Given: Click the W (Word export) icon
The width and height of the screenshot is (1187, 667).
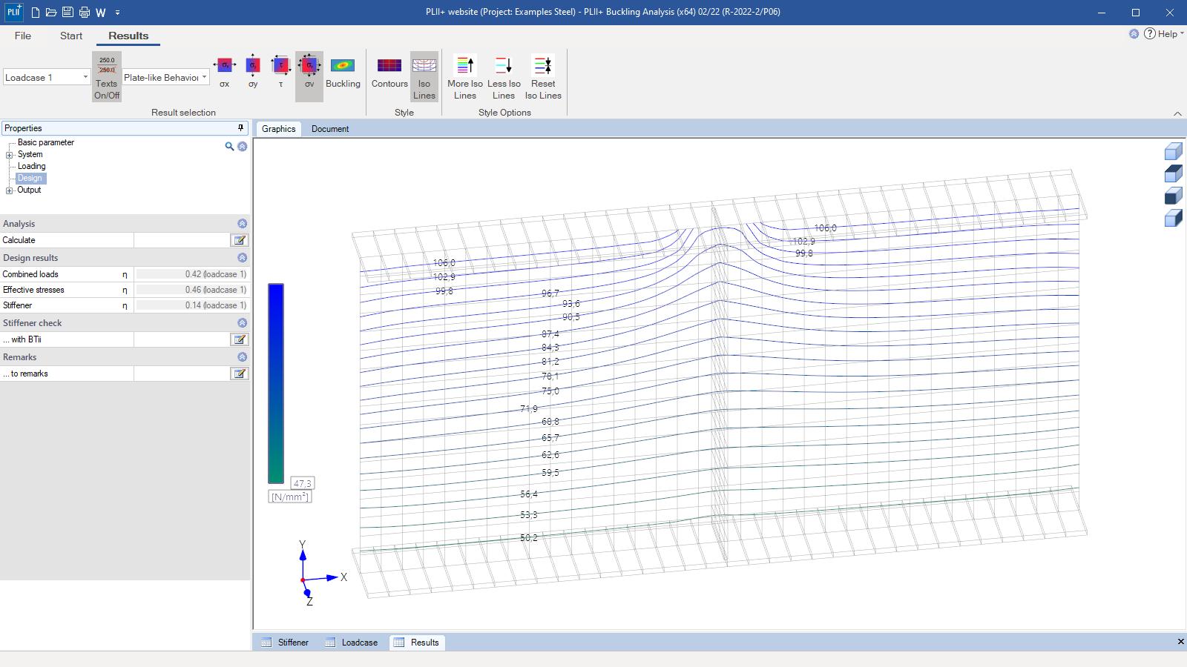Looking at the screenshot, I should click(101, 13).
